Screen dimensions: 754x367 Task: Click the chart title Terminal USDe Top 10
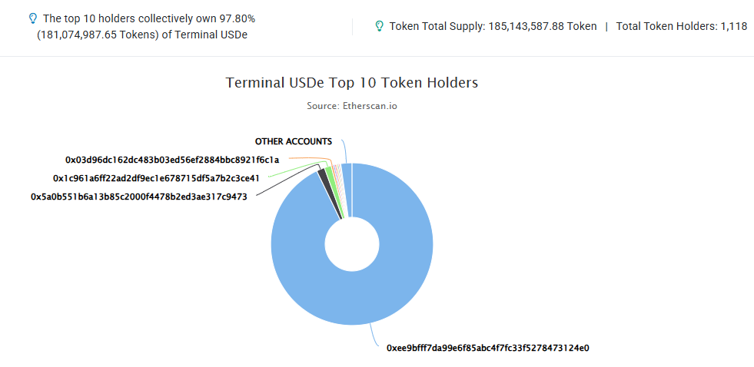point(352,82)
